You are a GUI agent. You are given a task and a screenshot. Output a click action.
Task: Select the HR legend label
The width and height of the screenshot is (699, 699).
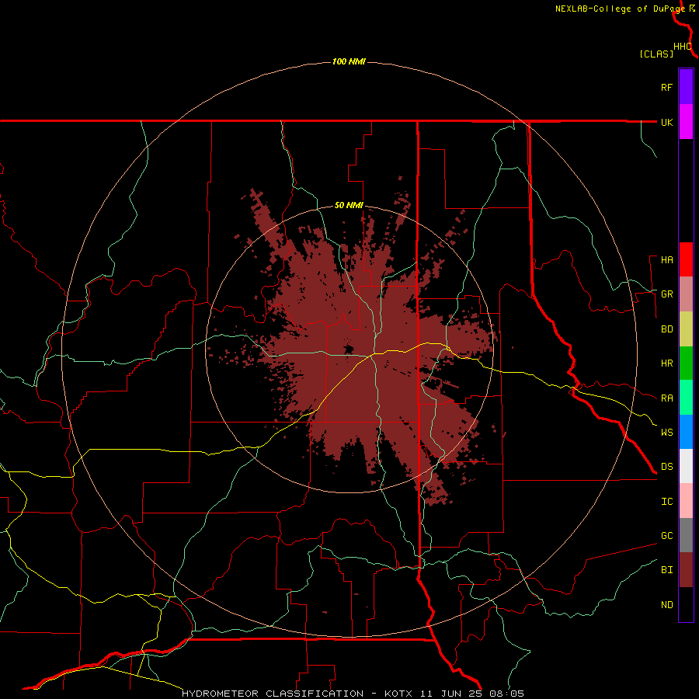(666, 363)
